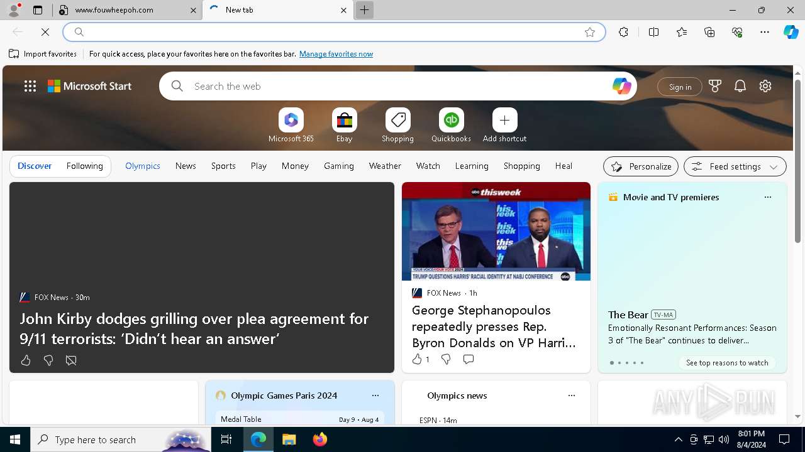
Task: Open Task View in taskbar
Action: click(x=226, y=439)
